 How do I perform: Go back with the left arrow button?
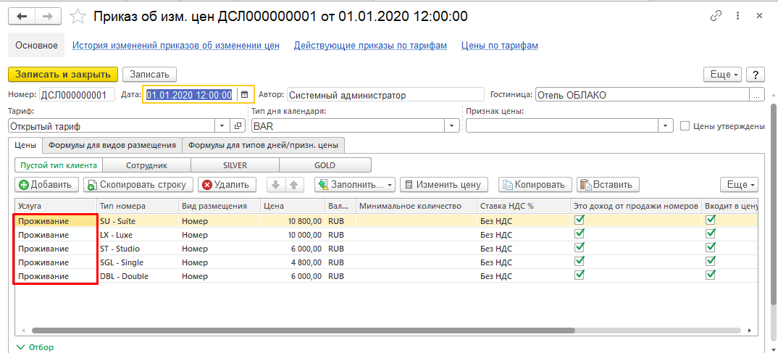pos(22,17)
